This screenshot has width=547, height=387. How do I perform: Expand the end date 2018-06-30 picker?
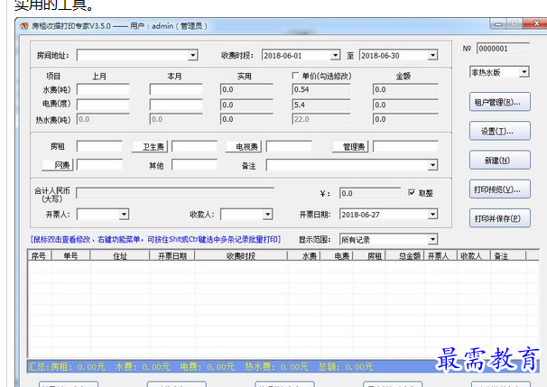pyautogui.click(x=432, y=56)
